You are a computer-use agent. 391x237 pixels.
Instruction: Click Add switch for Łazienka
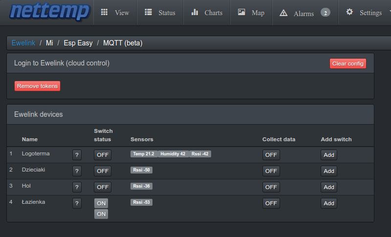pos(329,203)
